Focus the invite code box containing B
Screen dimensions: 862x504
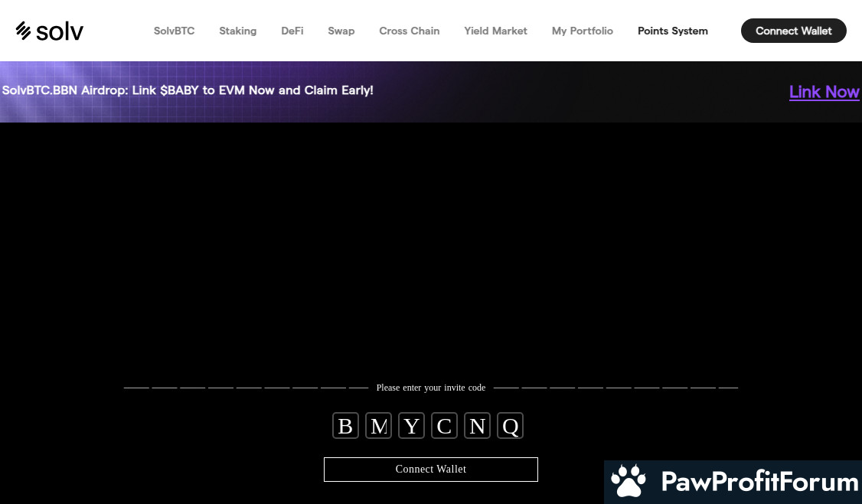tap(346, 426)
